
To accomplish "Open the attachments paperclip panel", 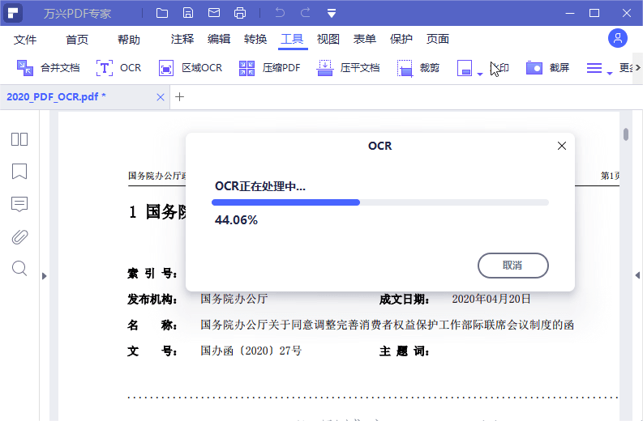I will click(19, 236).
